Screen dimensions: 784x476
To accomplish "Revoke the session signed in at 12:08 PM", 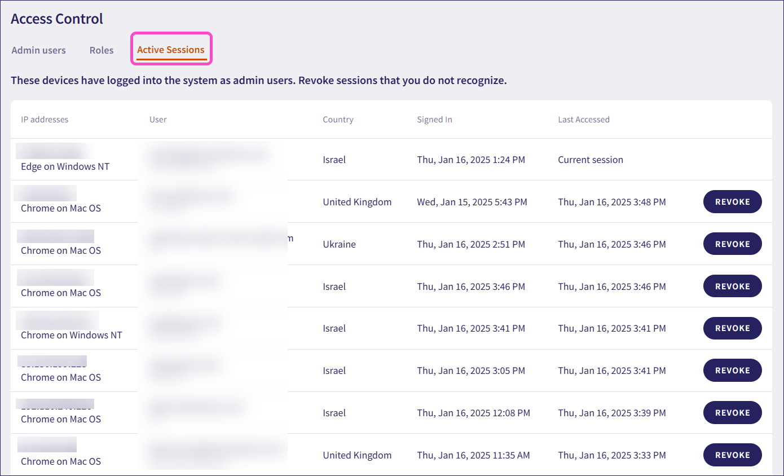I will (x=732, y=413).
